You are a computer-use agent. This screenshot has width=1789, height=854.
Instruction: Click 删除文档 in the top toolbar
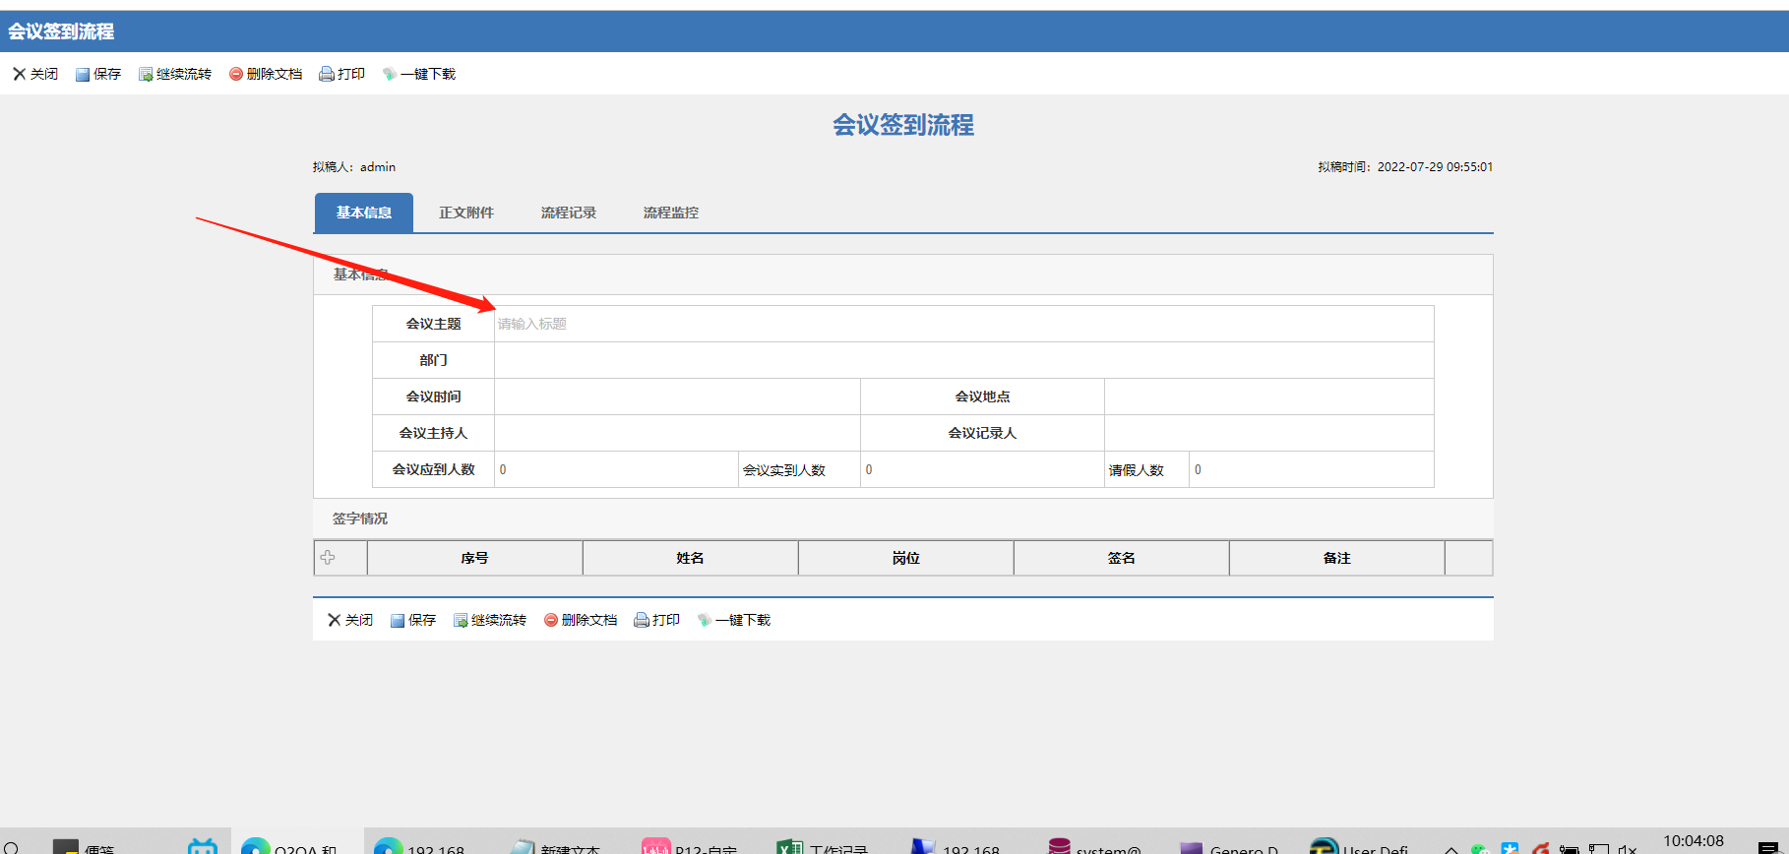click(266, 74)
